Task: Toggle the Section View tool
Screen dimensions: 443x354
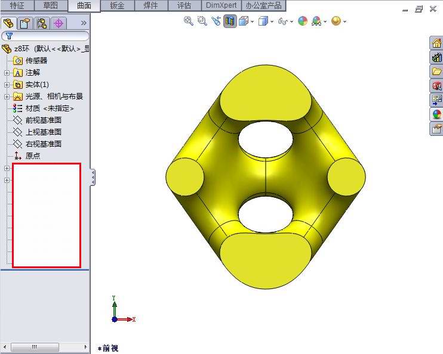Action: tap(230, 21)
